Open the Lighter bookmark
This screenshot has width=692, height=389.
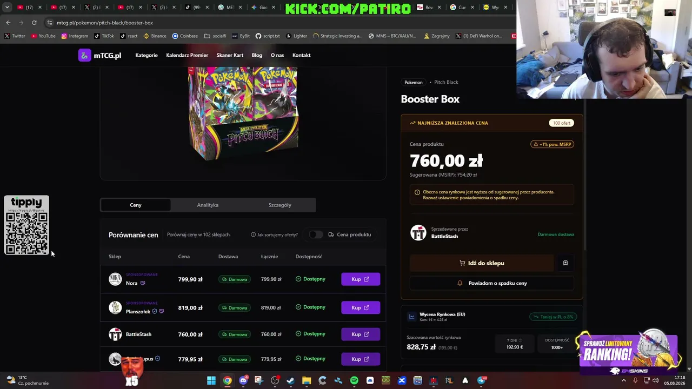click(x=296, y=36)
